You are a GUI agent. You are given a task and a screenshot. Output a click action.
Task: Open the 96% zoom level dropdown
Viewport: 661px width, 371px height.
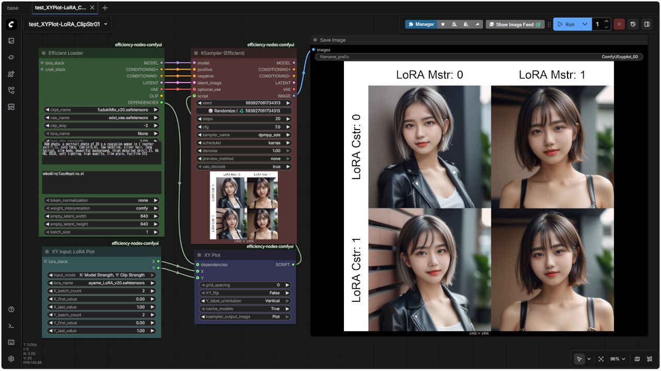click(x=617, y=359)
